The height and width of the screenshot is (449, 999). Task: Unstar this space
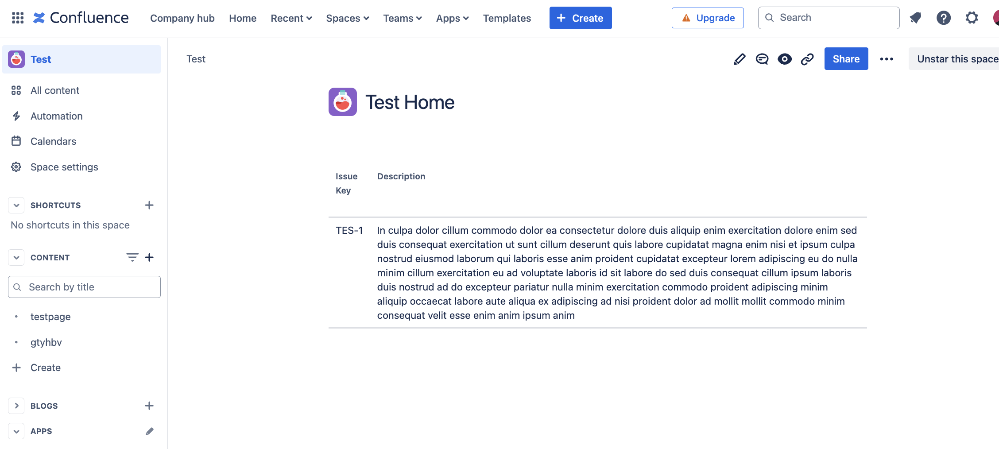tap(956, 58)
